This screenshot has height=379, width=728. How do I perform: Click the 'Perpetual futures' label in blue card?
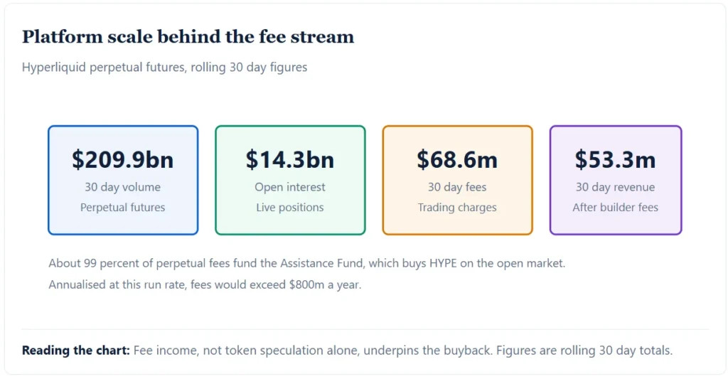pyautogui.click(x=122, y=208)
